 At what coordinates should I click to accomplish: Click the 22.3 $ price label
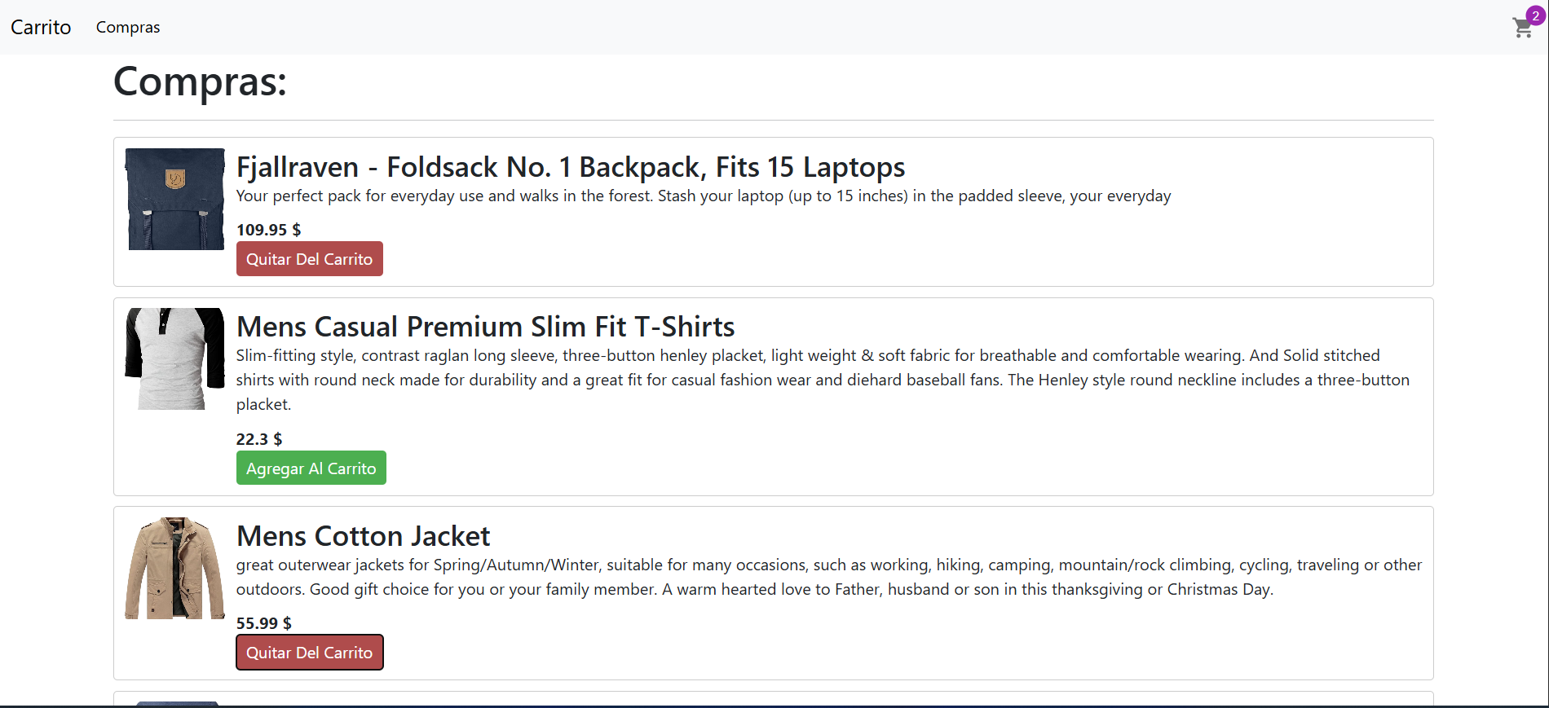[258, 439]
